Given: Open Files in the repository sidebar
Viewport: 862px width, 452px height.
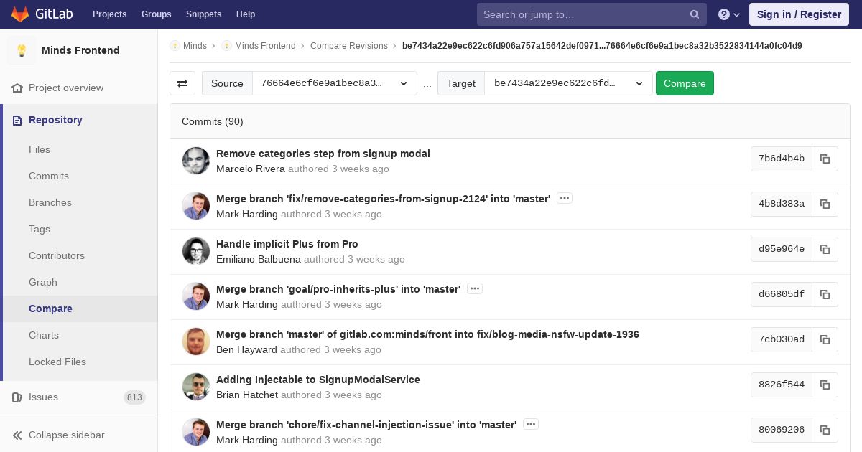Looking at the screenshot, I should point(40,149).
